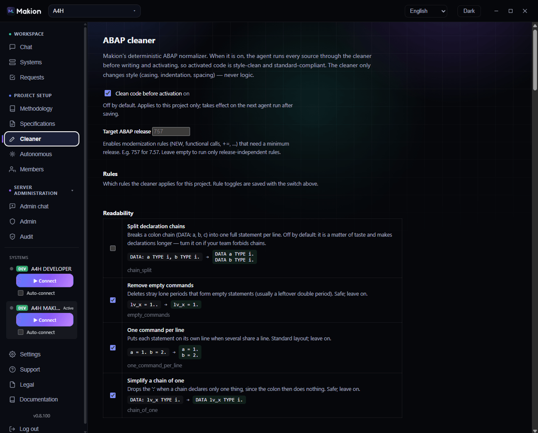The height and width of the screenshot is (433, 538).
Task: Maximize the Makion window
Action: (x=511, y=11)
